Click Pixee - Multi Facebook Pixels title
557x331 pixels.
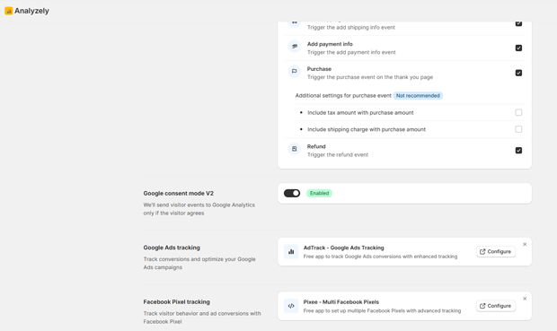341,302
